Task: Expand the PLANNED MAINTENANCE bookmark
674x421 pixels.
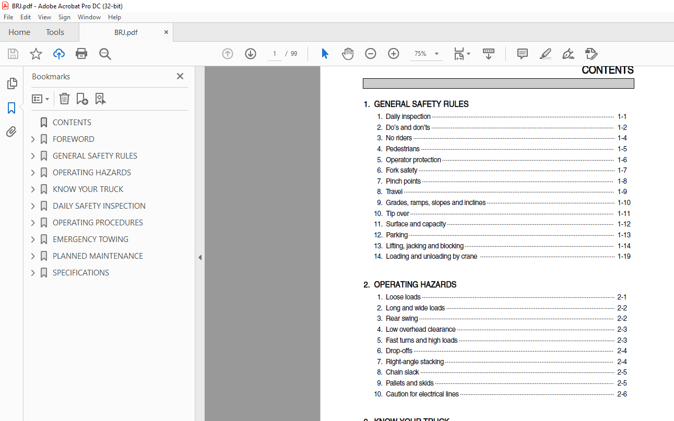Action: (x=33, y=256)
